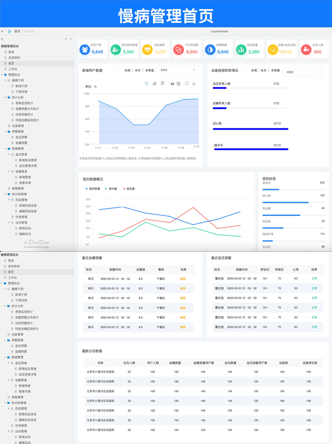
Task: Collapse 统计分析 folder in upper page tree
Action: pos(6,97)
